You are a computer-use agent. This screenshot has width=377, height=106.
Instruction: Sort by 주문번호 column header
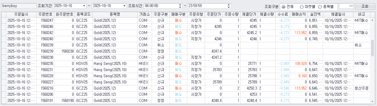point(45,14)
